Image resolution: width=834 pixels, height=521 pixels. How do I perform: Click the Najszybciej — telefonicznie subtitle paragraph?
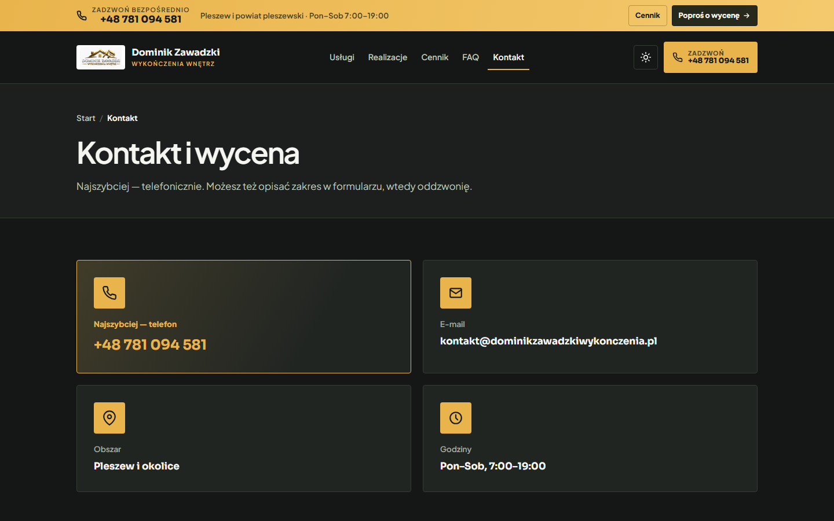pyautogui.click(x=274, y=186)
